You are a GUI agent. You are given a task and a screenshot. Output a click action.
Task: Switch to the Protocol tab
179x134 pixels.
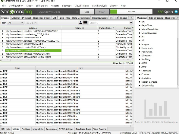coord(27,18)
